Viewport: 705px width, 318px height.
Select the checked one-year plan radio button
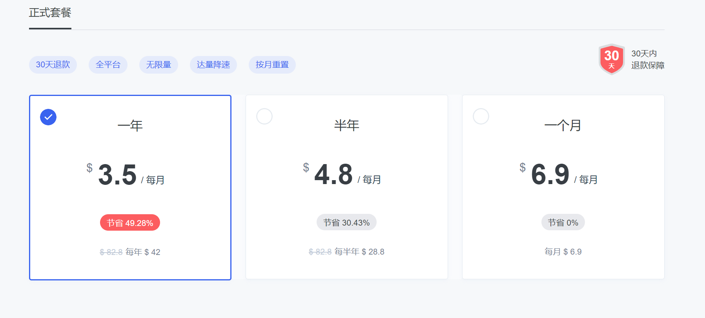point(48,117)
